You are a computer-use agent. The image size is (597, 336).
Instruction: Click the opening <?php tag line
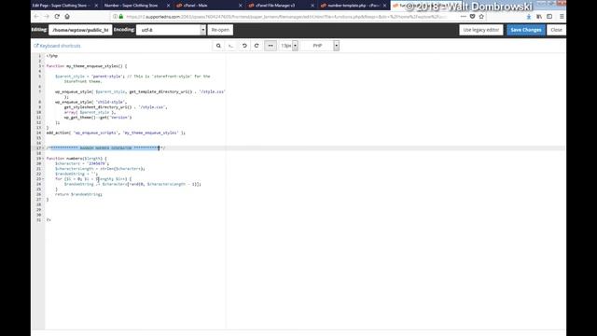52,56
